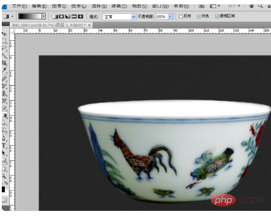Click the ruler origin corner box

pyautogui.click(x=12, y=31)
